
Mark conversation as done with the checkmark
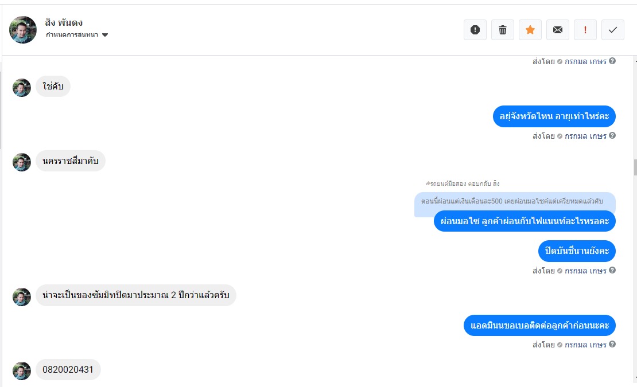click(x=613, y=30)
